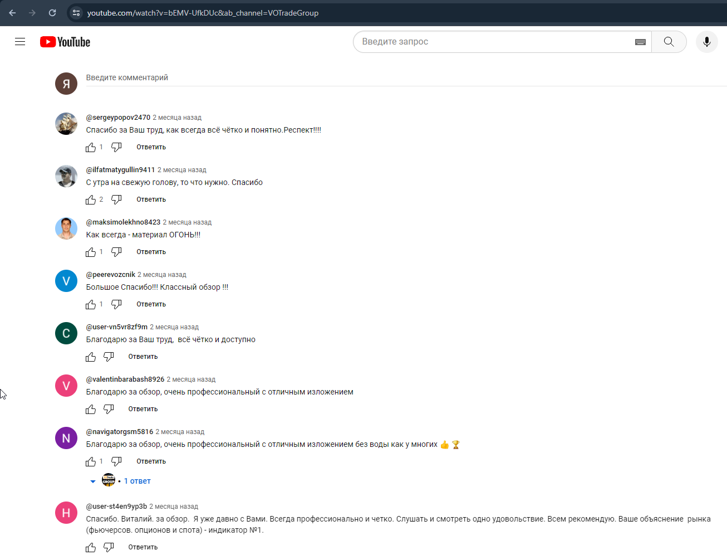727x555 pixels.
Task: Open the YouTube hamburger guide menu
Action: click(20, 42)
